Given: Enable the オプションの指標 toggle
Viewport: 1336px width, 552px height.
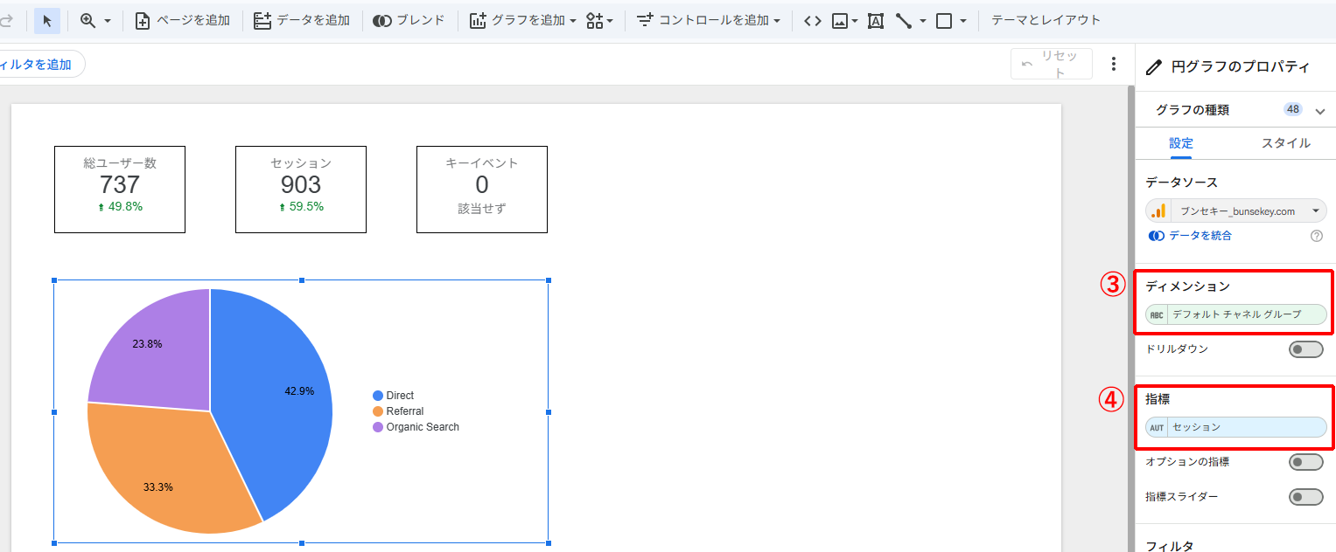Looking at the screenshot, I should click(x=1305, y=461).
